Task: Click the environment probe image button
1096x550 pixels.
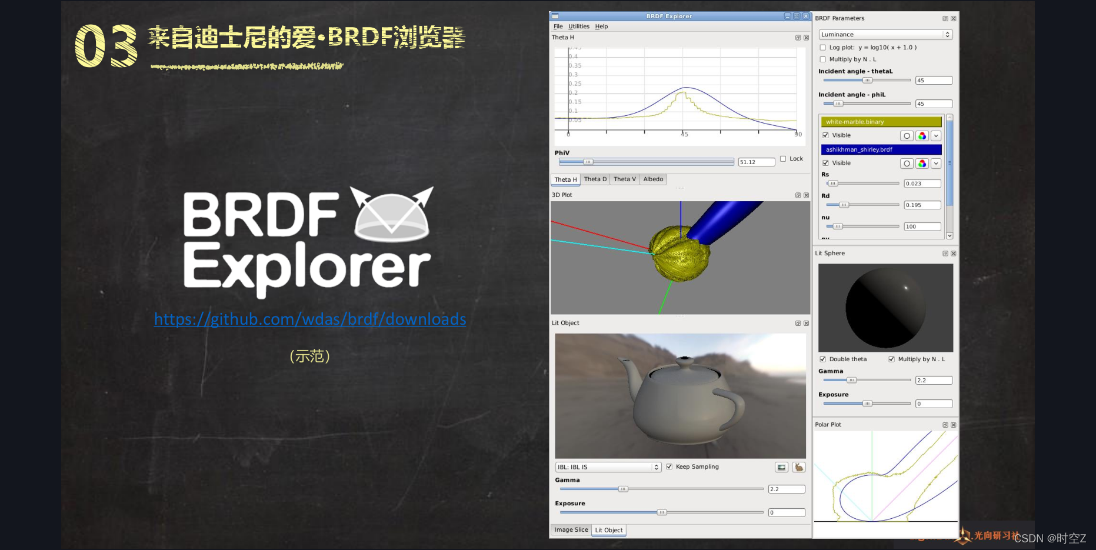Action: [781, 467]
